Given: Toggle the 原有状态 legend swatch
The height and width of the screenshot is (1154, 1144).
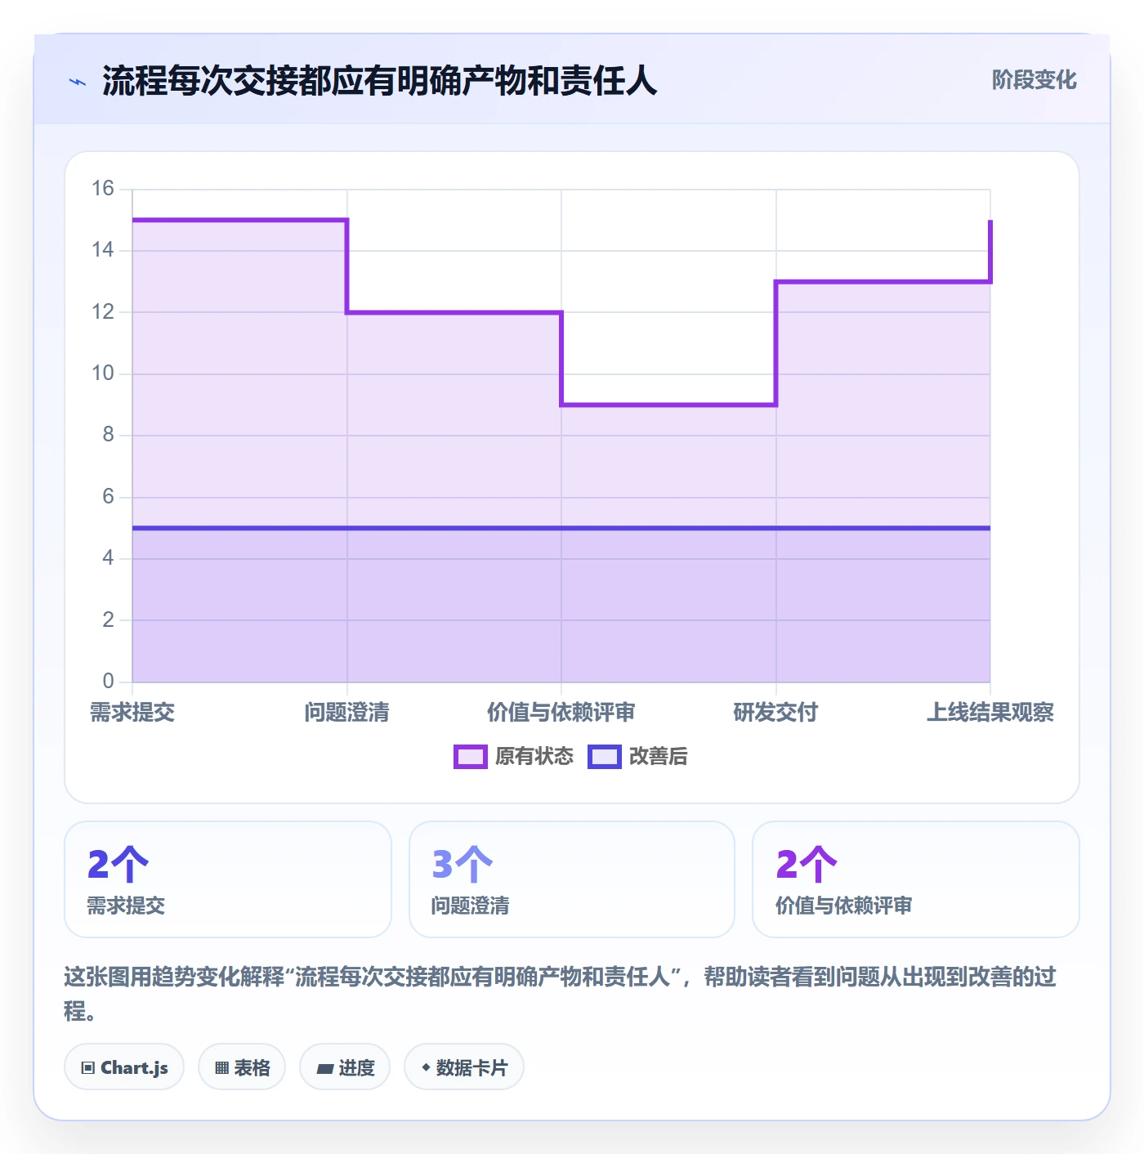Looking at the screenshot, I should coord(471,757).
